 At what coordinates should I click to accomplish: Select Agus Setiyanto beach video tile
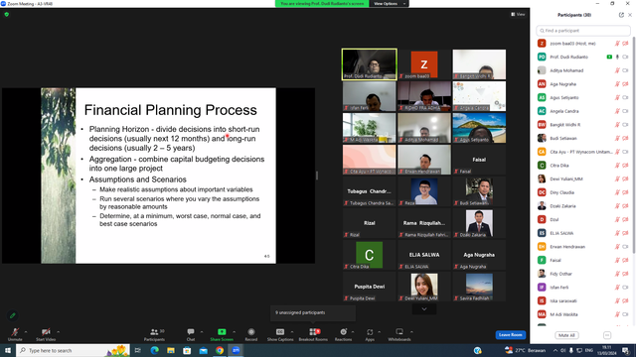[479, 128]
